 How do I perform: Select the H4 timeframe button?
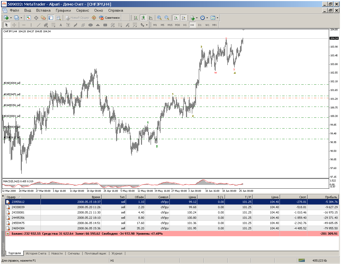point(192,25)
